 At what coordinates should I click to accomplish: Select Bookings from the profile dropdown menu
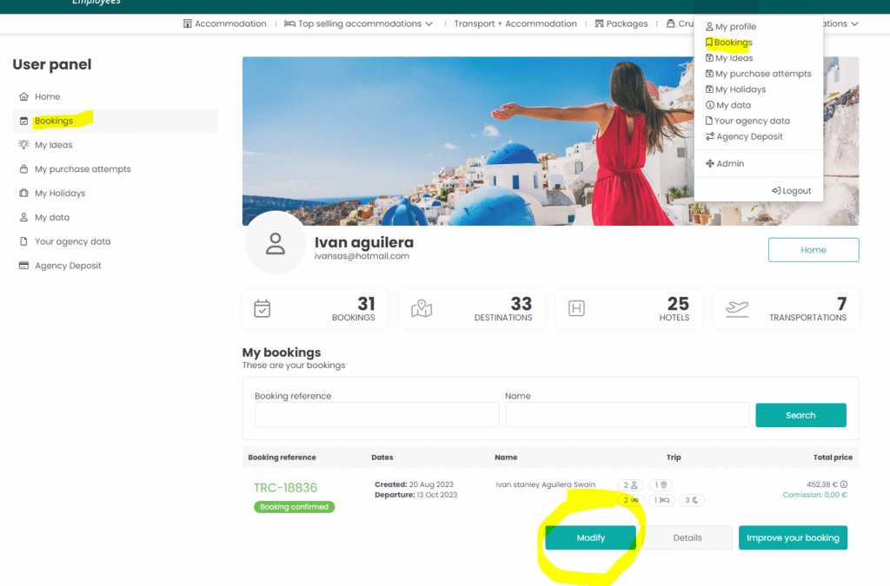click(733, 43)
